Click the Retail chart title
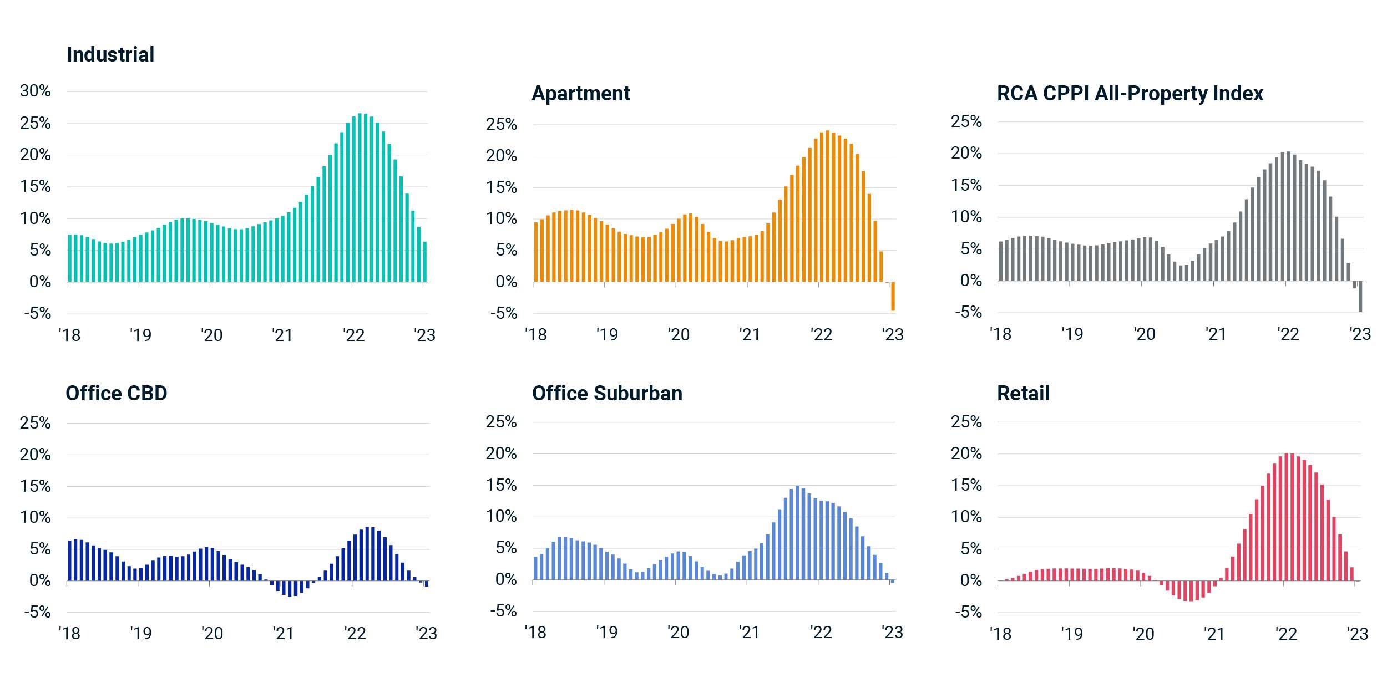The width and height of the screenshot is (1387, 693). click(x=1023, y=393)
